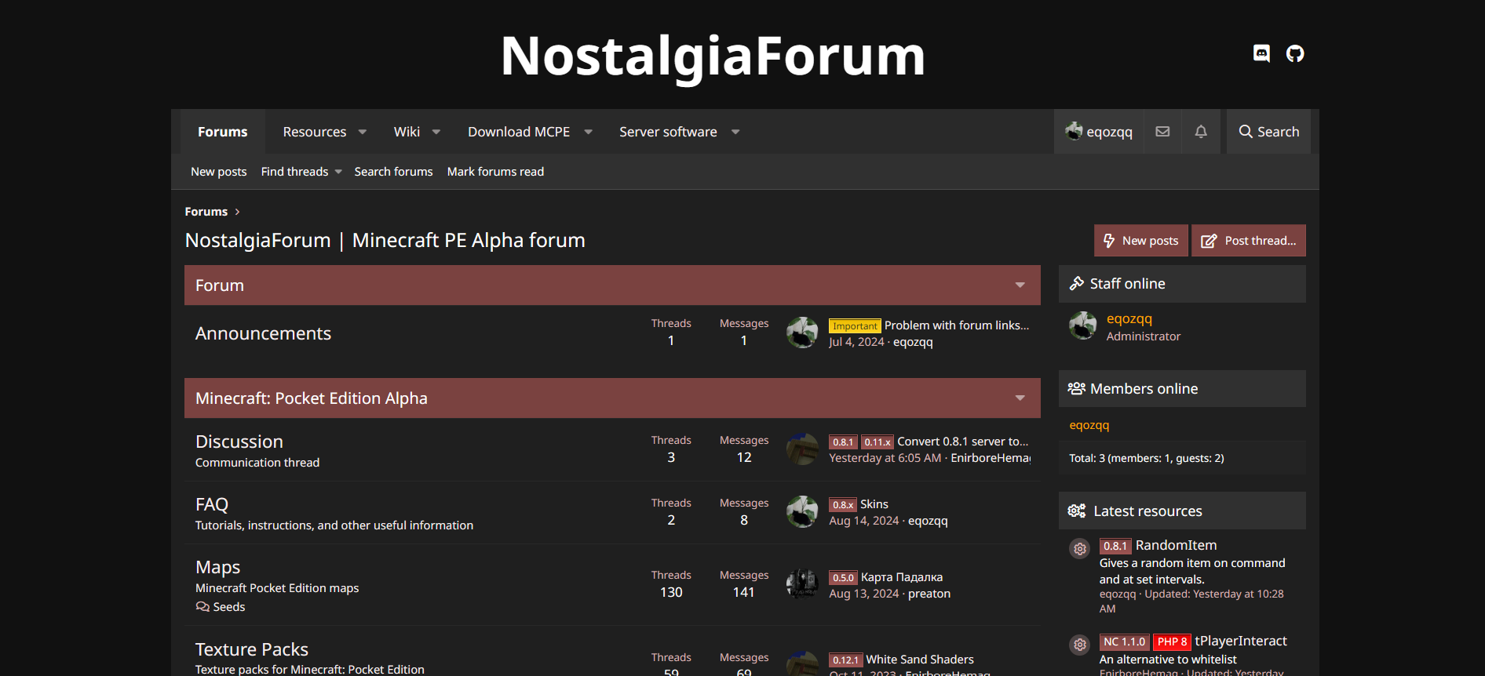Click the Search magnifier button
This screenshot has height=676, width=1485.
[1268, 132]
